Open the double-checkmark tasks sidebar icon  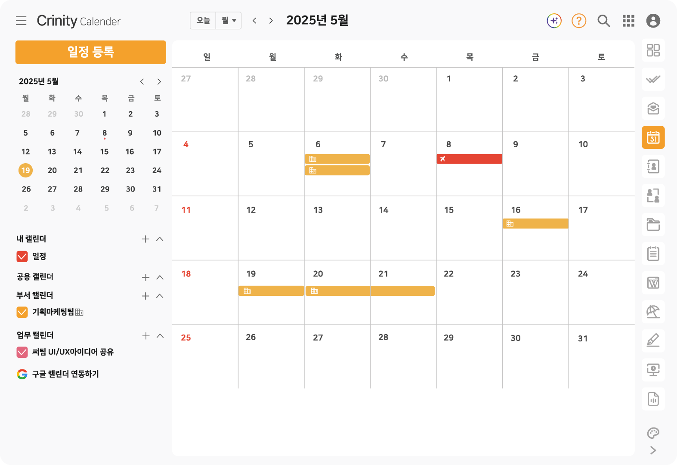tap(653, 79)
